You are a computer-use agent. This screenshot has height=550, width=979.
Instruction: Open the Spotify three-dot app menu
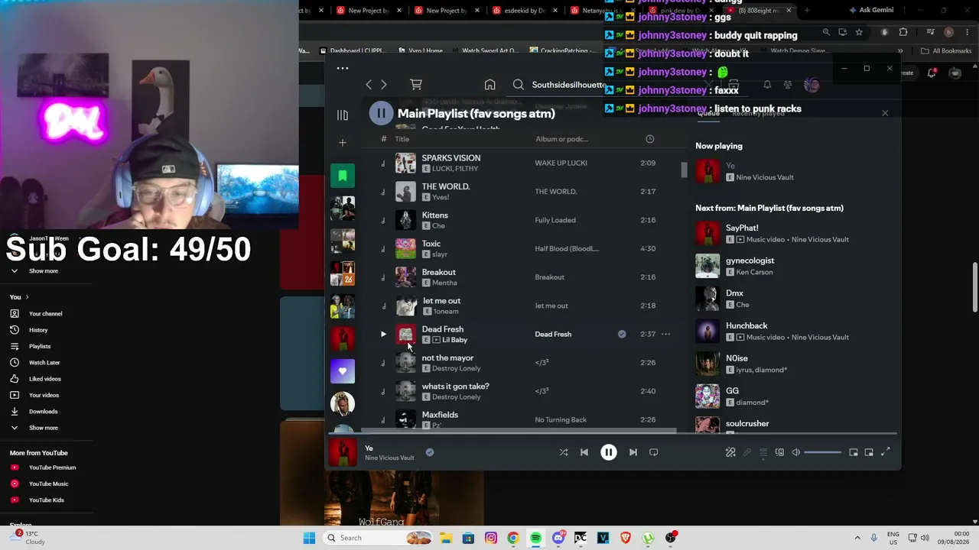click(343, 69)
